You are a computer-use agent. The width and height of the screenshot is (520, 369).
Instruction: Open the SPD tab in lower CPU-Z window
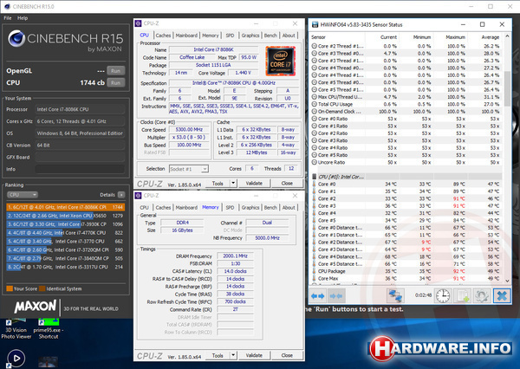[x=230, y=207]
